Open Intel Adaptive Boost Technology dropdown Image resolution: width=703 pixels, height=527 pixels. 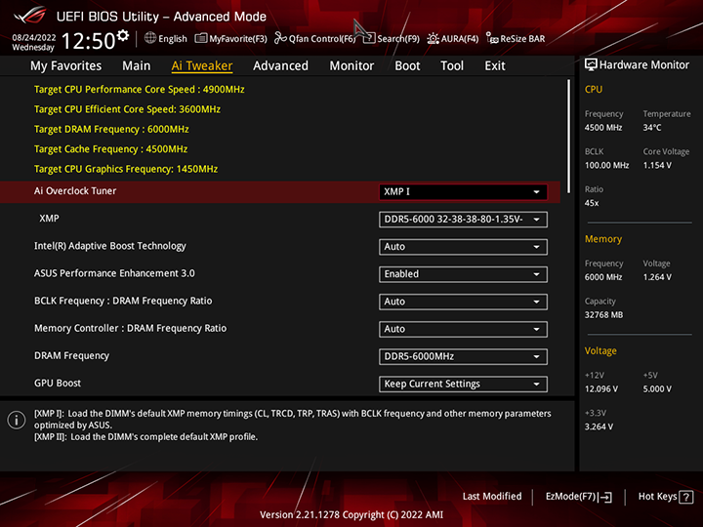[x=463, y=247]
